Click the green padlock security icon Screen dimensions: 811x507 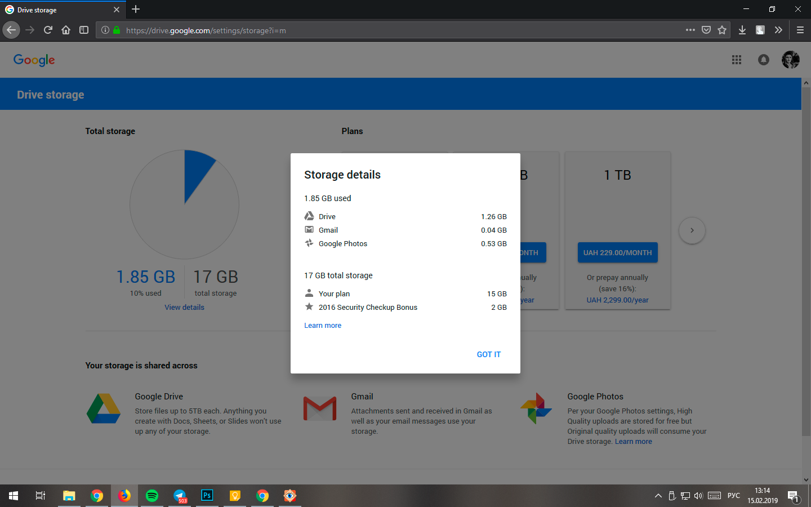117,30
